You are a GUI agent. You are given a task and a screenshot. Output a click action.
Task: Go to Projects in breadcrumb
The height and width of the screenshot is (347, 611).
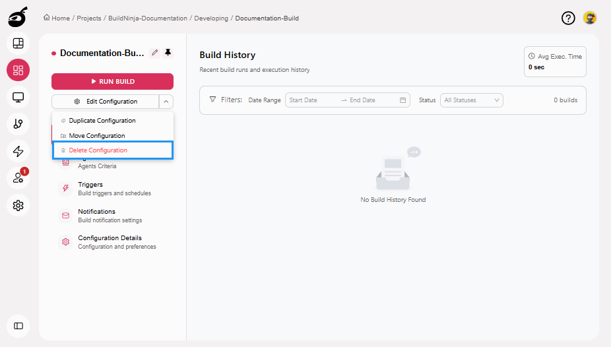point(89,18)
